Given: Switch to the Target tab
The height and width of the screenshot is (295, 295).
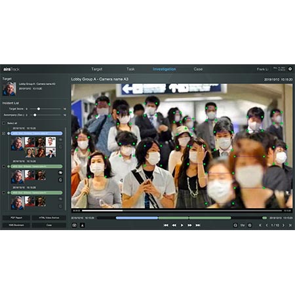Looking at the screenshot, I should pos(96,69).
